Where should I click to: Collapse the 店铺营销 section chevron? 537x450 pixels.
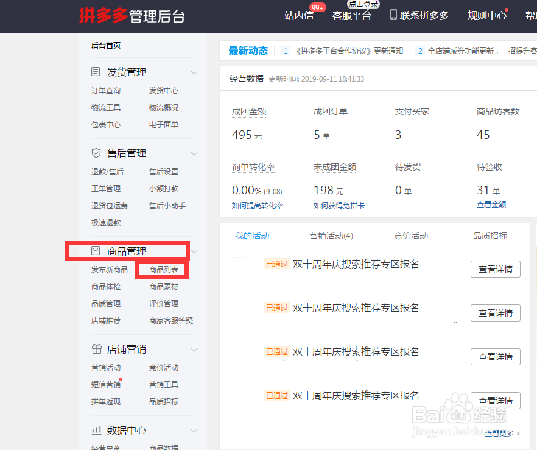[194, 350]
